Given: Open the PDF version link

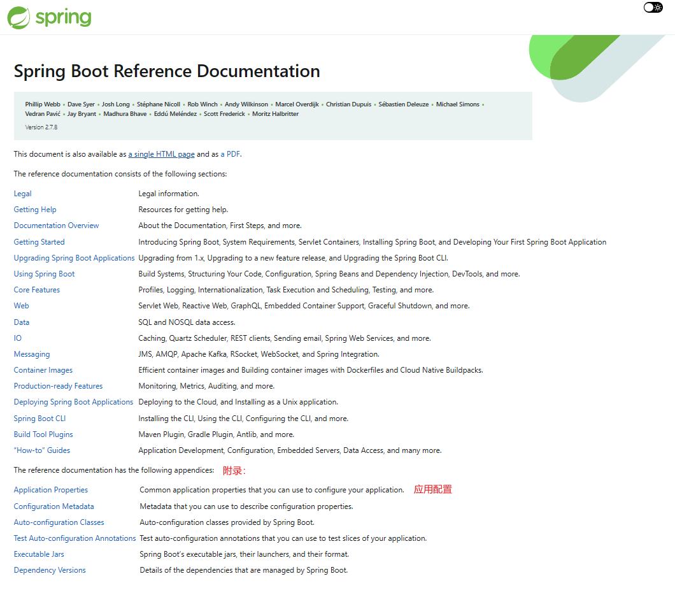Looking at the screenshot, I should [231, 154].
